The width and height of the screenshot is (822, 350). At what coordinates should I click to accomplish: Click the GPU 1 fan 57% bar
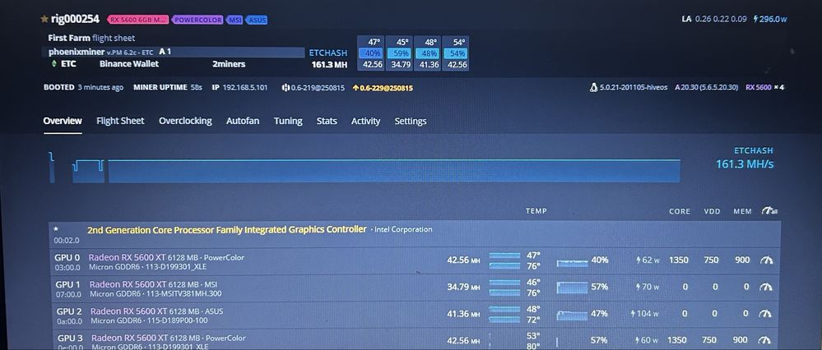[x=572, y=288]
